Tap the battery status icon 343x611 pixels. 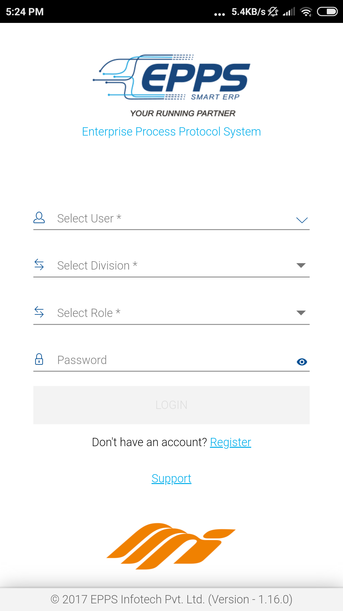click(x=327, y=12)
